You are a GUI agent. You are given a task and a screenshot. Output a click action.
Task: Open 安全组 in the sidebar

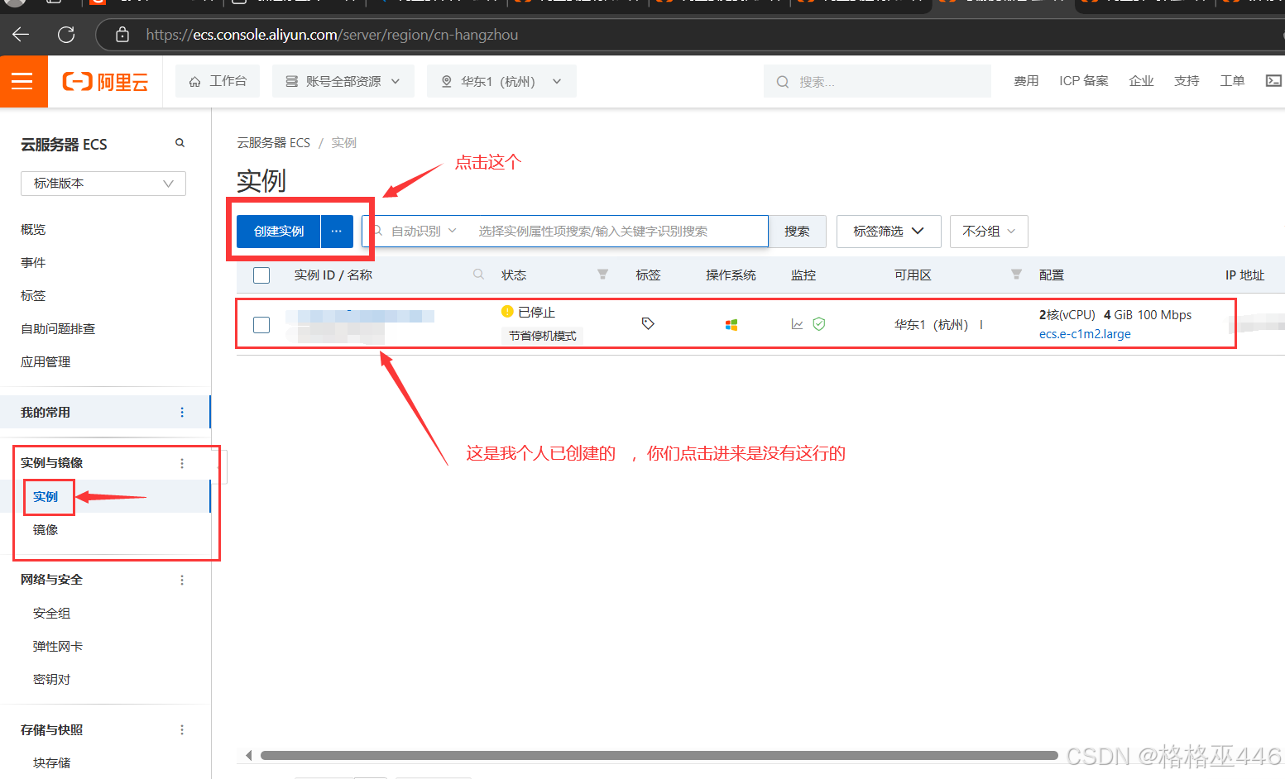pyautogui.click(x=51, y=614)
